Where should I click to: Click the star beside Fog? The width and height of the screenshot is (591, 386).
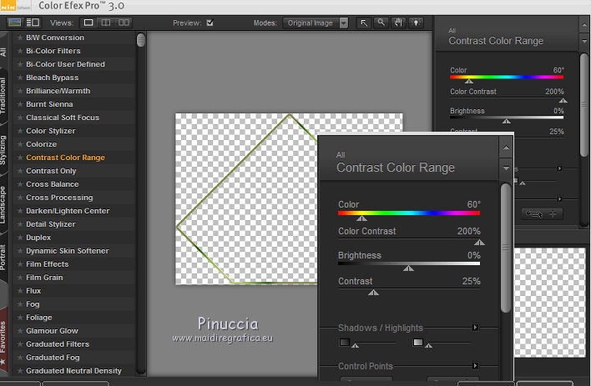point(20,304)
